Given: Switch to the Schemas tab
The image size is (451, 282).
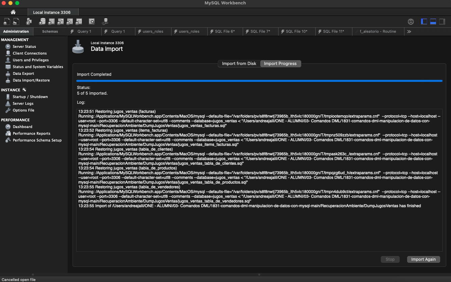Looking at the screenshot, I should 50,31.
